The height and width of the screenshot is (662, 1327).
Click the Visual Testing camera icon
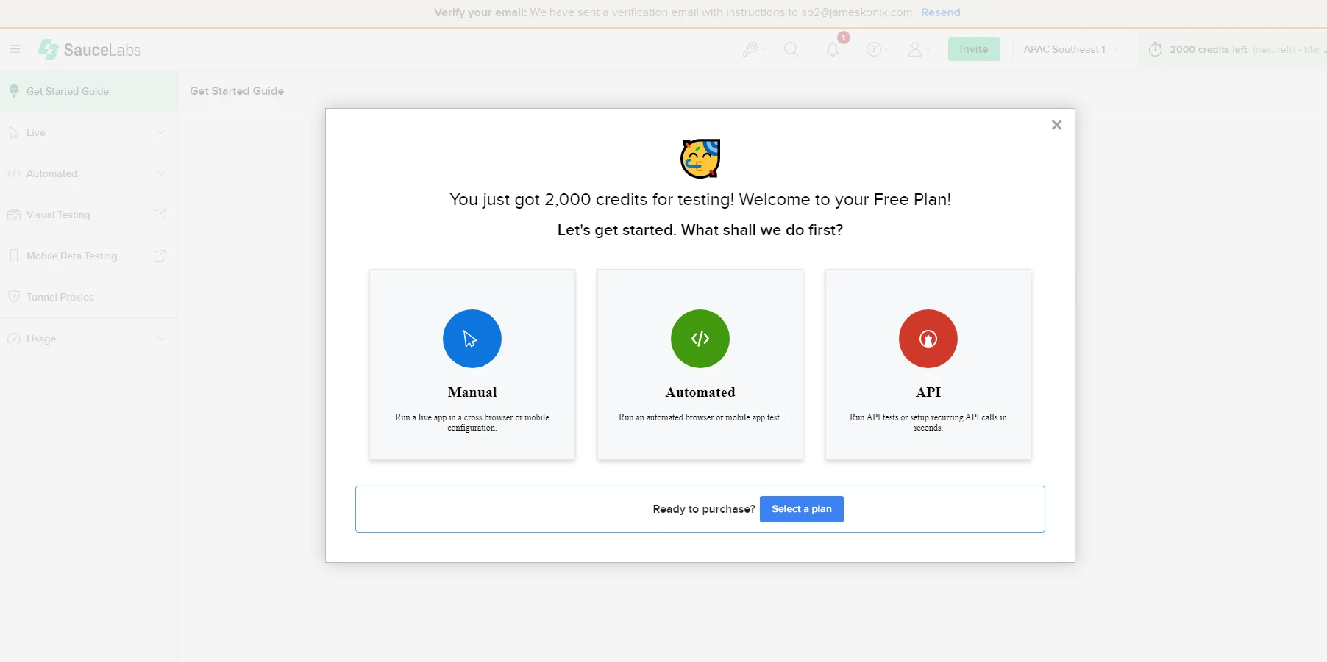click(x=14, y=215)
